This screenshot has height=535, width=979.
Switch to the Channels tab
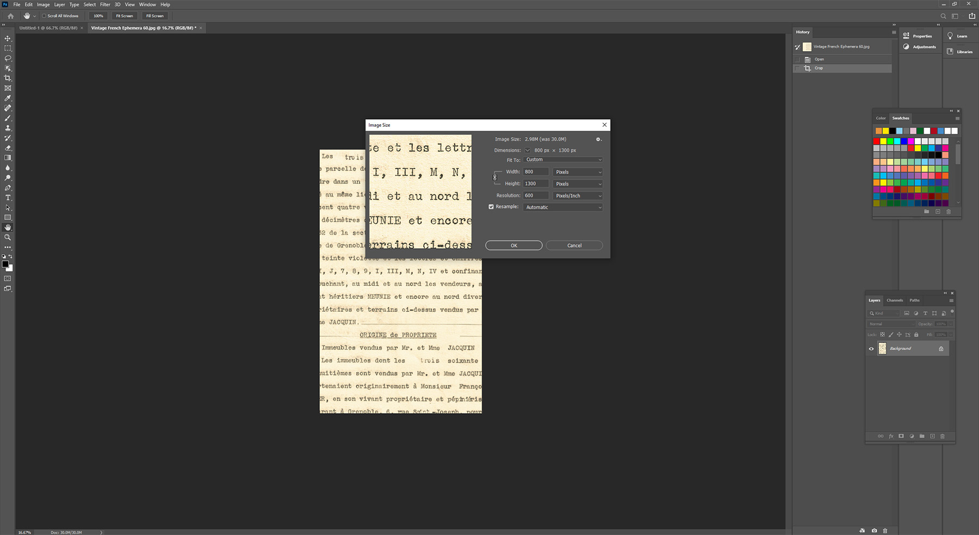(894, 300)
